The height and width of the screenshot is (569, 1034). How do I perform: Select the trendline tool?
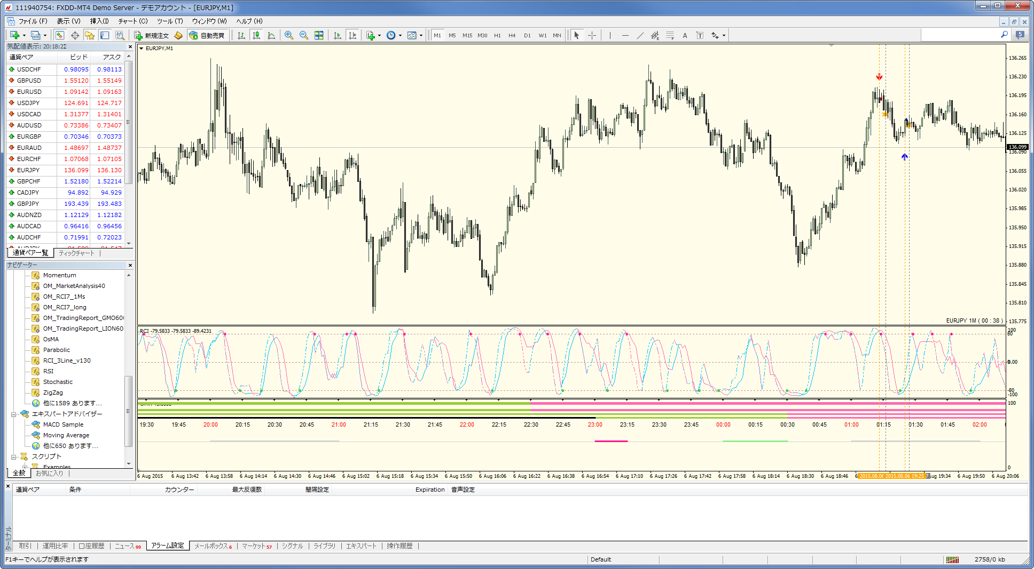point(640,35)
